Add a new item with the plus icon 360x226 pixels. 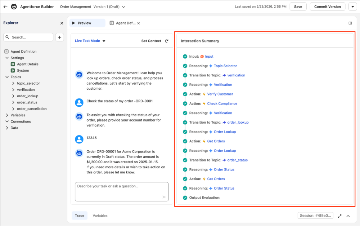[x=59, y=37]
